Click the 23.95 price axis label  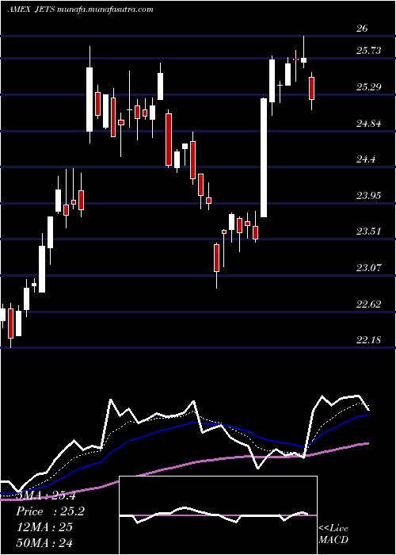point(369,195)
